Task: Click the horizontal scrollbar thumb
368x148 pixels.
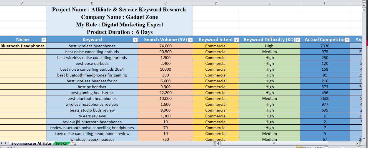Action: click(x=274, y=144)
